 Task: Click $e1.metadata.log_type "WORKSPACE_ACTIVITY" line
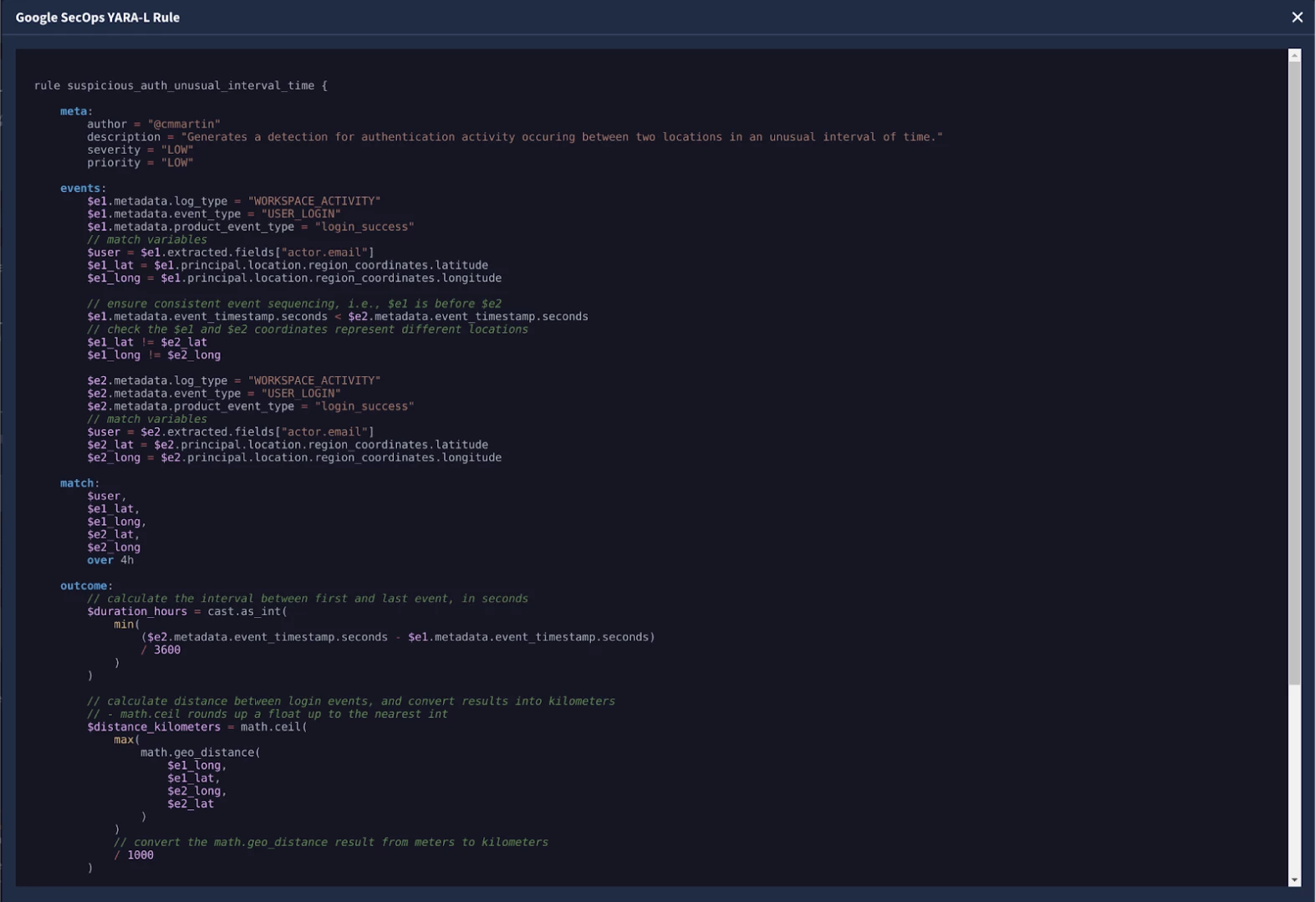tap(234, 201)
